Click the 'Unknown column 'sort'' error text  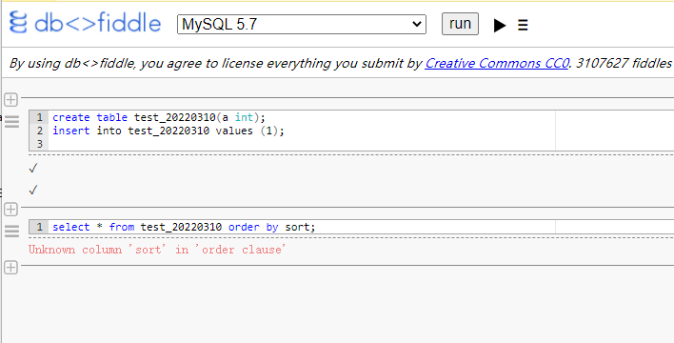pyautogui.click(x=157, y=250)
